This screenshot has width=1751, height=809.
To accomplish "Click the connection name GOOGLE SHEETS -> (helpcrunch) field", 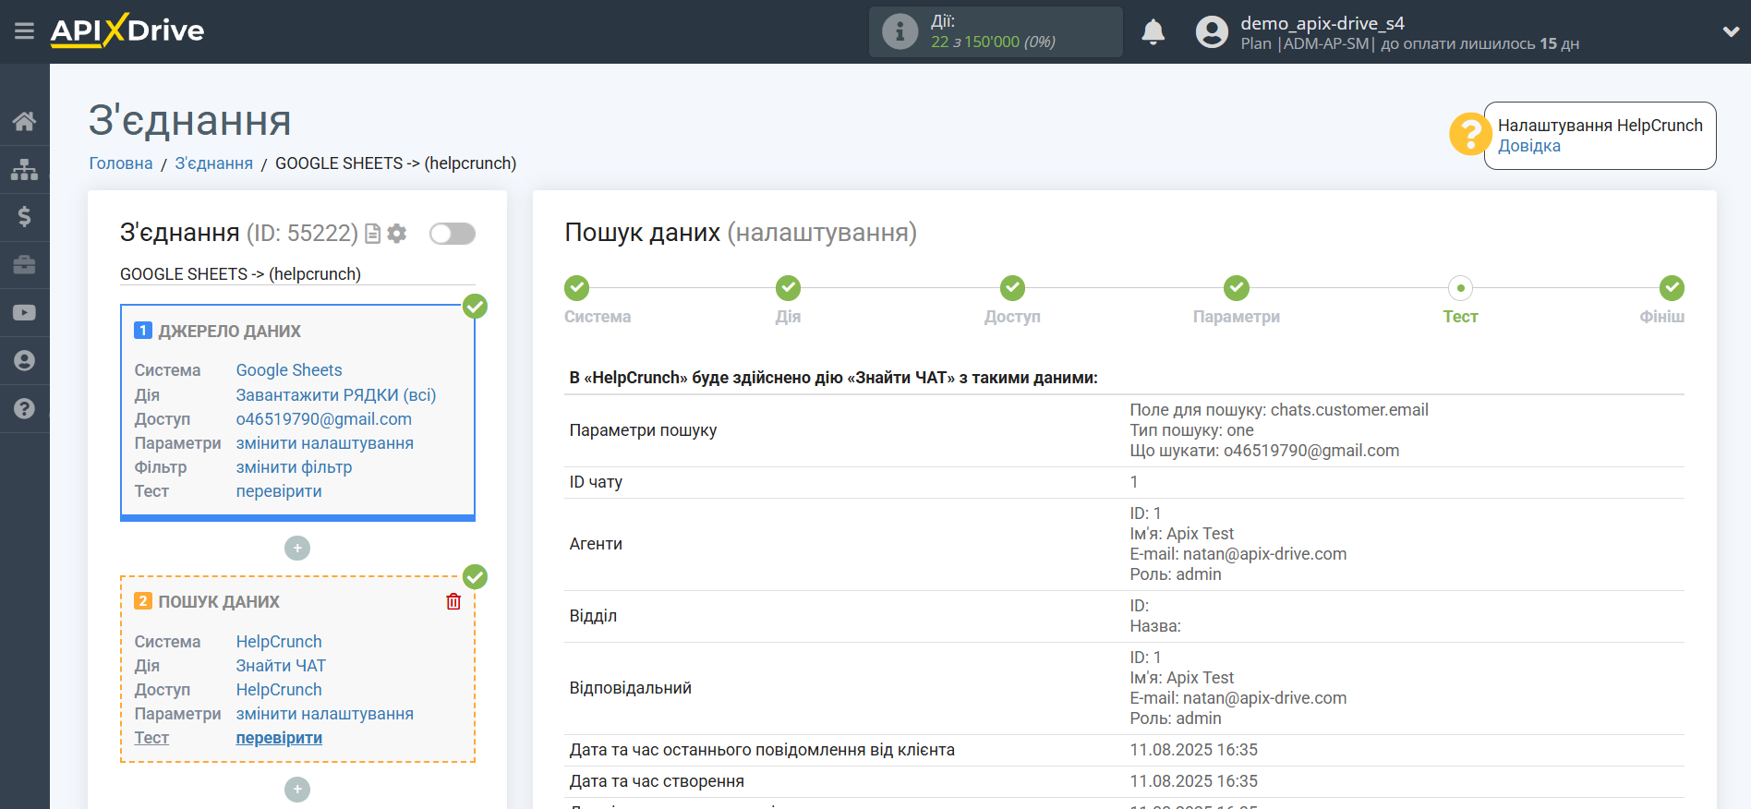I will [297, 274].
